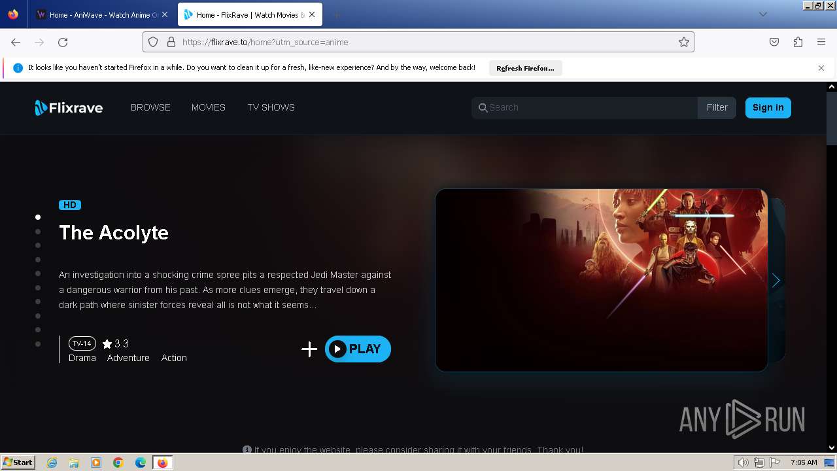Open the MOVIES section
Viewport: 837px width, 471px height.
pyautogui.click(x=209, y=107)
